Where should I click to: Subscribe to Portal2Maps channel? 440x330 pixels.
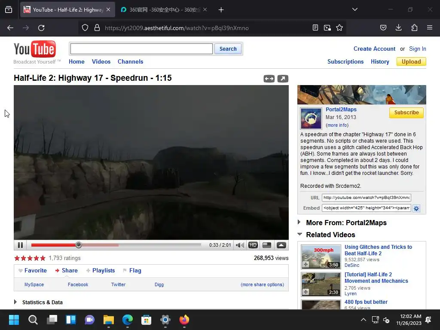point(406,113)
